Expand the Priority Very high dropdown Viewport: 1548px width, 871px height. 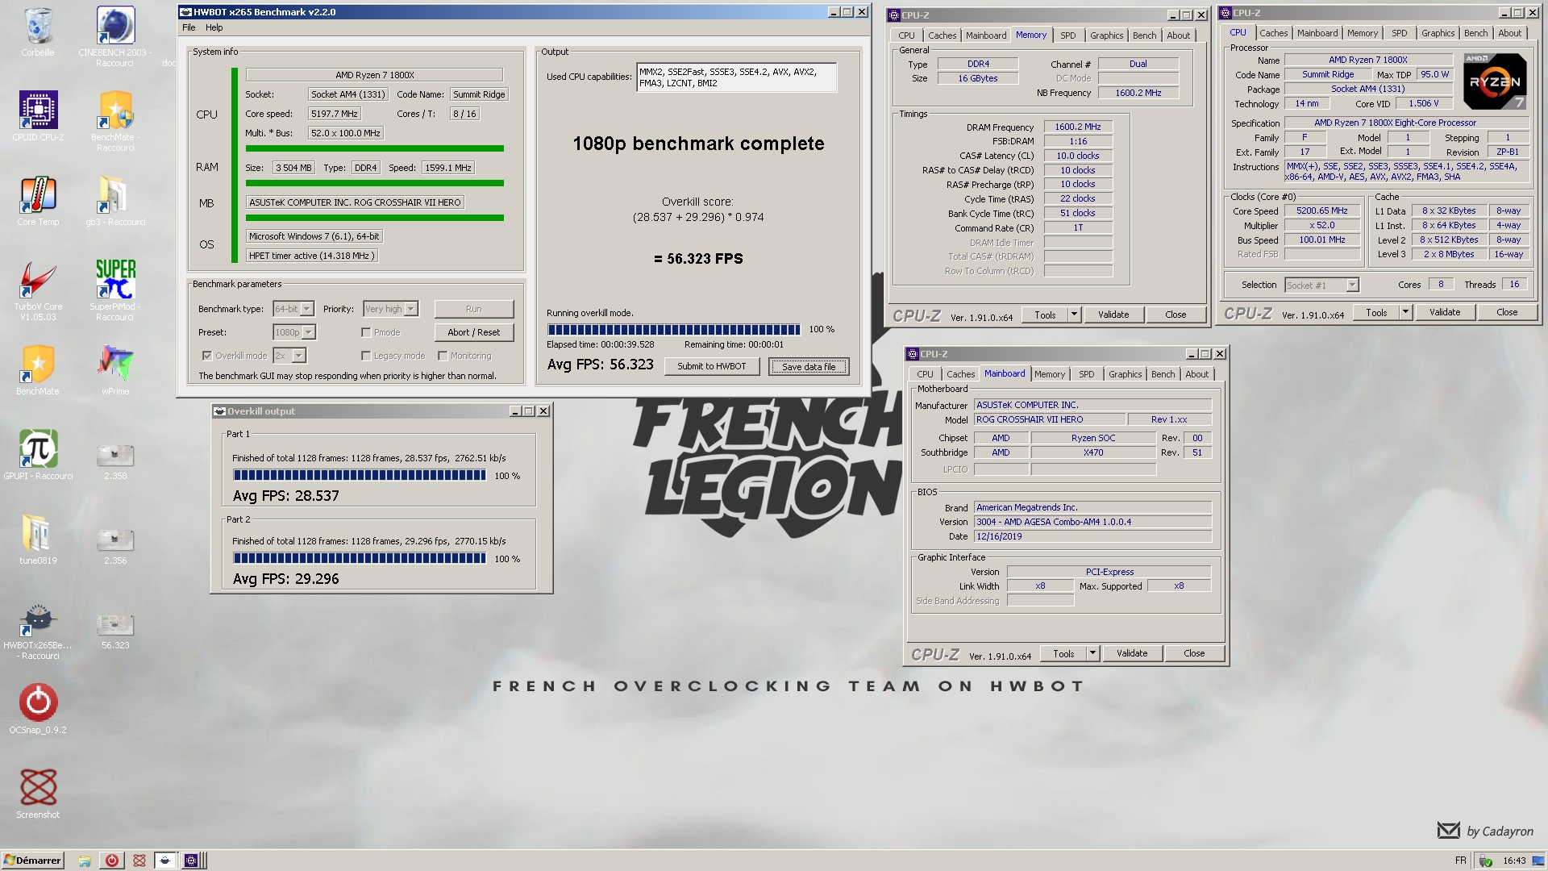tap(411, 309)
